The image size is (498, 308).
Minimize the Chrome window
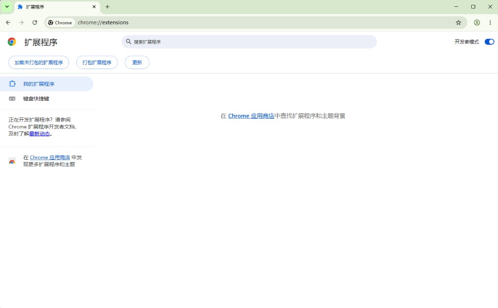456,7
